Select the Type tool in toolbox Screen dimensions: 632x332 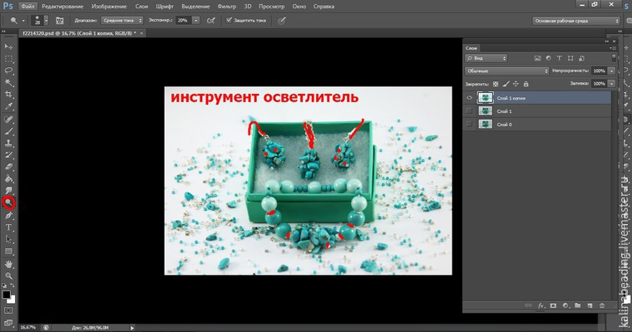pyautogui.click(x=8, y=227)
